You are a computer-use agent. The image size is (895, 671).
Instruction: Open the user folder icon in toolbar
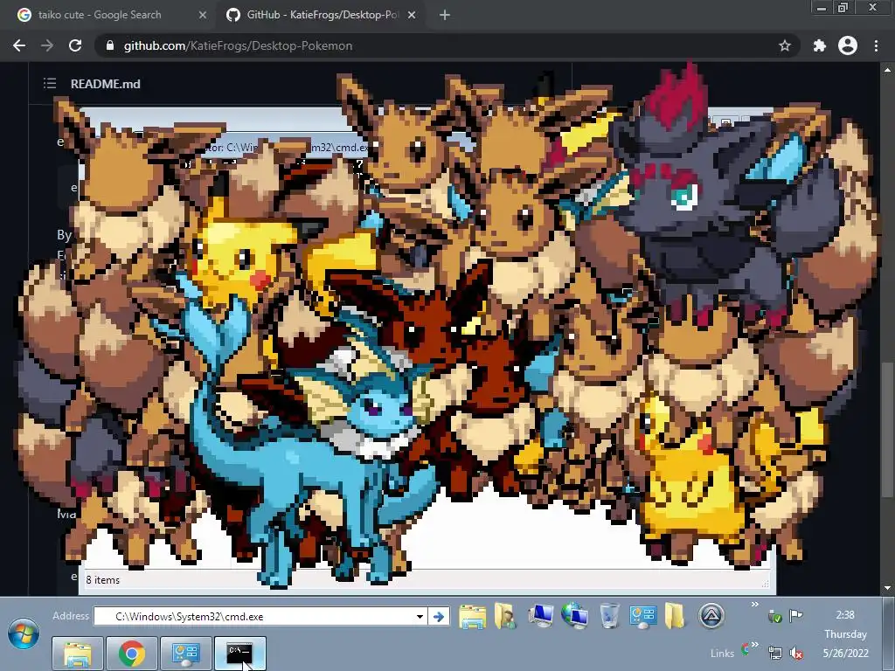point(505,616)
